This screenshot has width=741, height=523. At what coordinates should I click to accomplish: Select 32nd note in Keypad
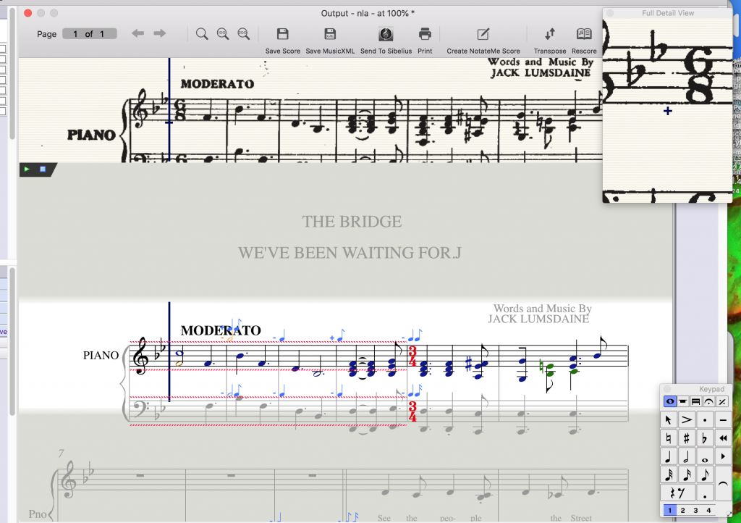pyautogui.click(x=668, y=474)
